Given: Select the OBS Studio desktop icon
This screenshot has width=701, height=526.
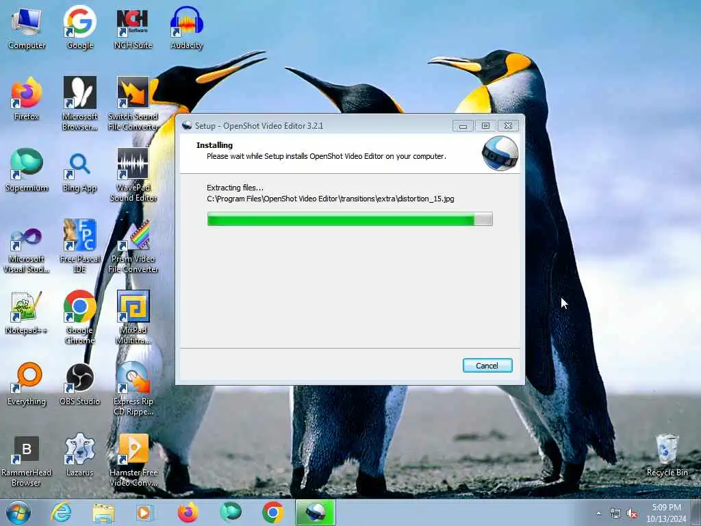Looking at the screenshot, I should [x=79, y=384].
